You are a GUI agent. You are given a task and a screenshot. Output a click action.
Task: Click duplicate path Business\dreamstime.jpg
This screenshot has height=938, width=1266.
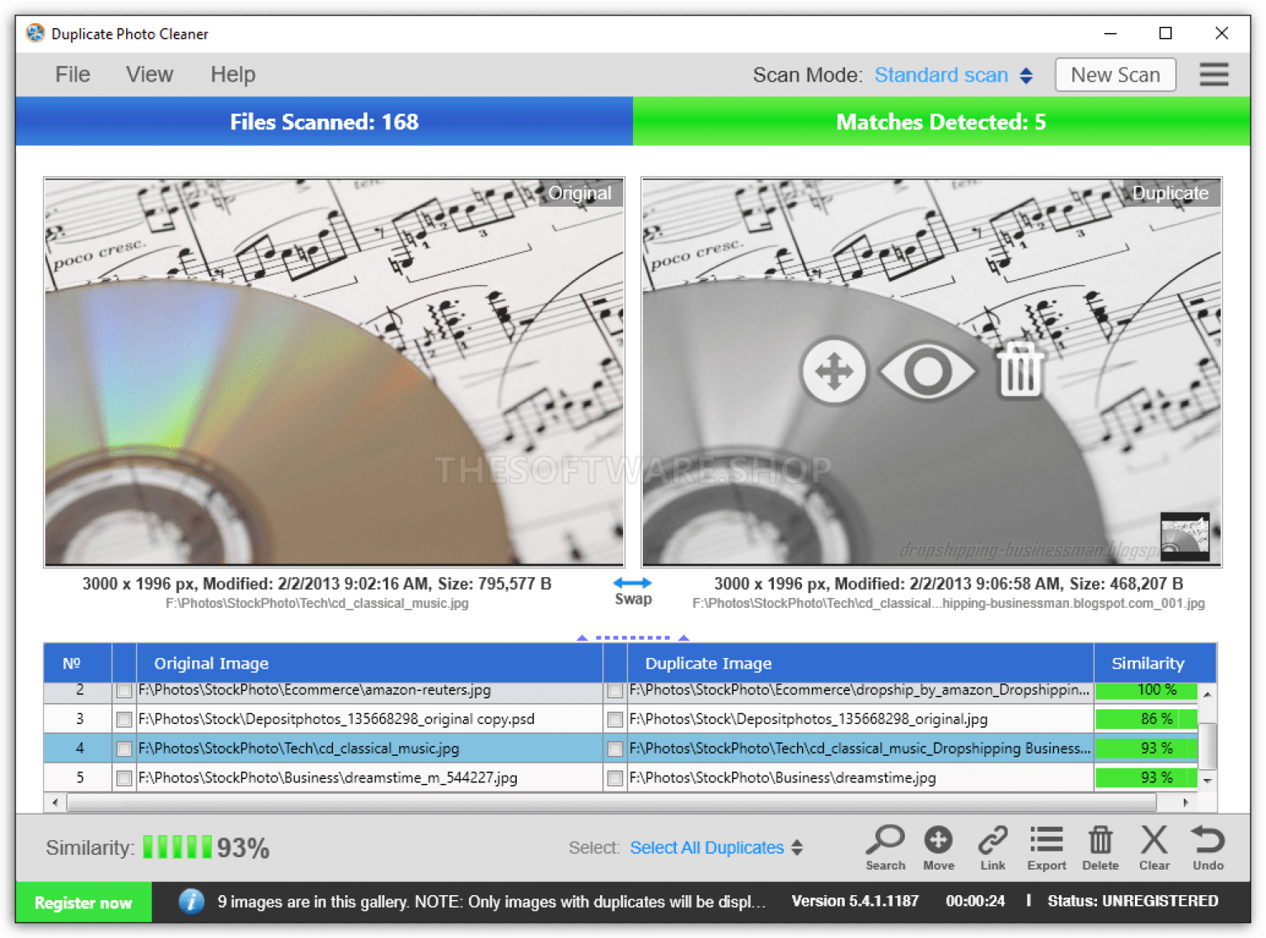pos(782,777)
